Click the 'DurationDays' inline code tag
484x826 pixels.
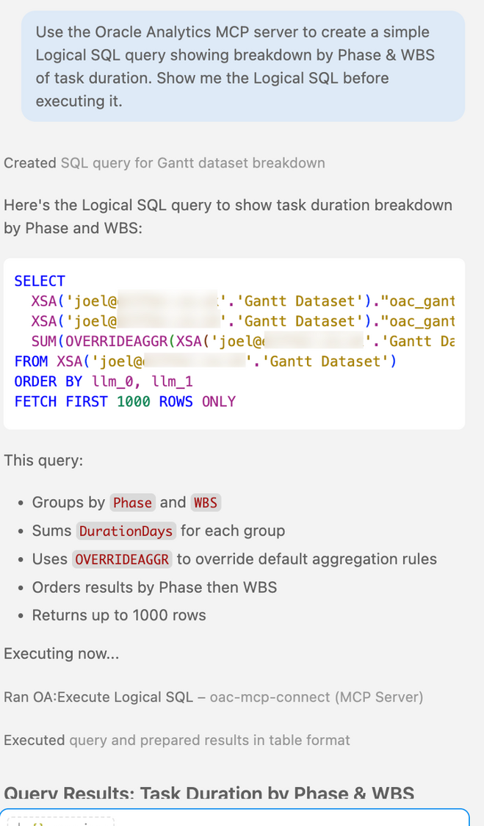(x=126, y=531)
